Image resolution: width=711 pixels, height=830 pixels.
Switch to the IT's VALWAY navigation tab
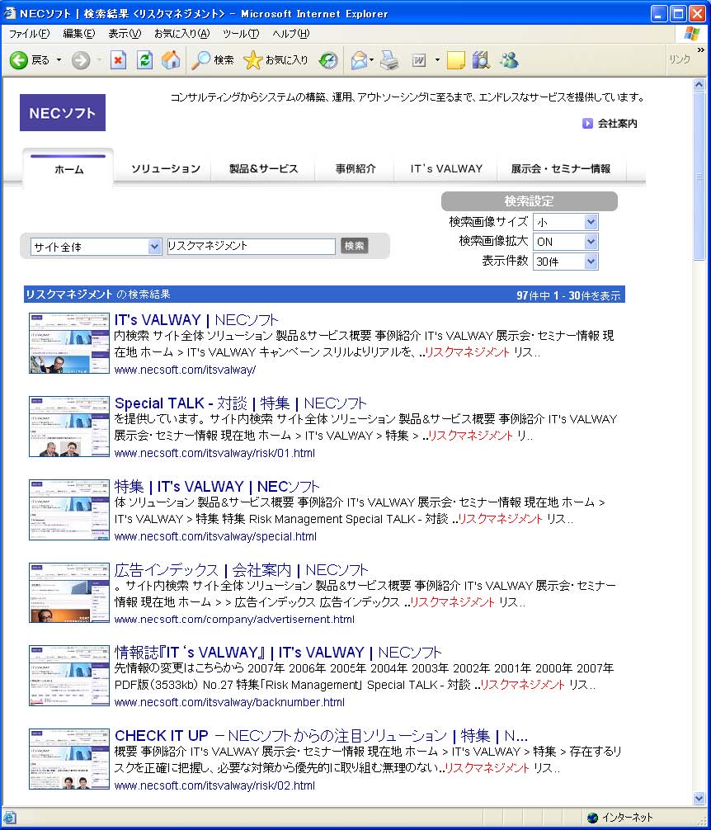(446, 169)
